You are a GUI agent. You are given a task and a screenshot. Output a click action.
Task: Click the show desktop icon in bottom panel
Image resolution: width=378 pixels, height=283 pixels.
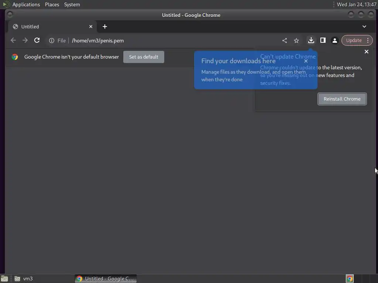pos(4,279)
